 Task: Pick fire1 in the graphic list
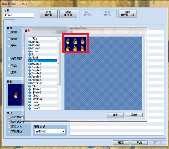(x=42, y=58)
